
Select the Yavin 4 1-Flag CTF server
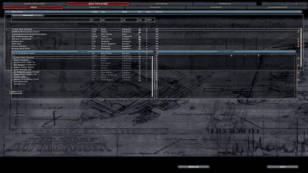coord(153,37)
